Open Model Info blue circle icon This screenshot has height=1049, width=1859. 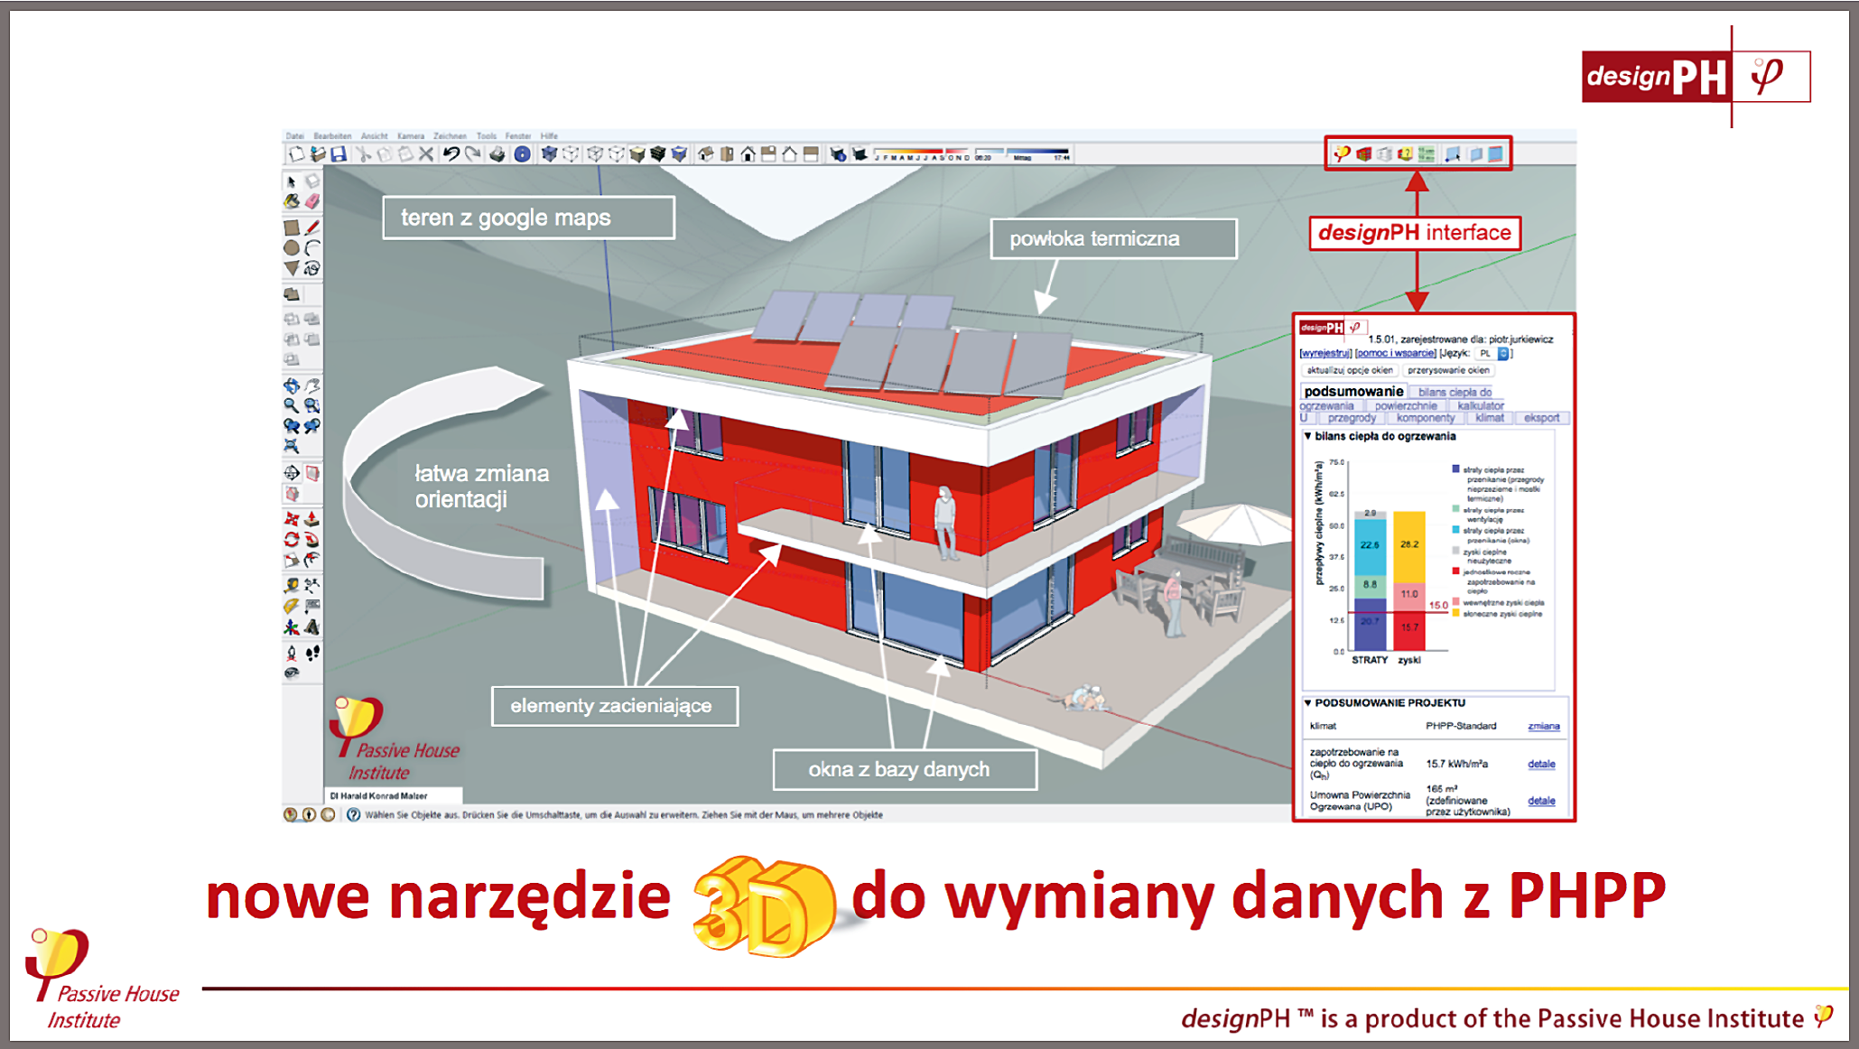[522, 154]
